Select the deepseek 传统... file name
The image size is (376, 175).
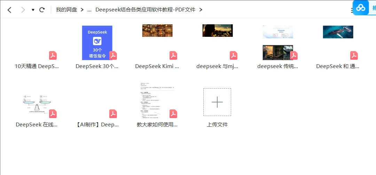coord(278,66)
